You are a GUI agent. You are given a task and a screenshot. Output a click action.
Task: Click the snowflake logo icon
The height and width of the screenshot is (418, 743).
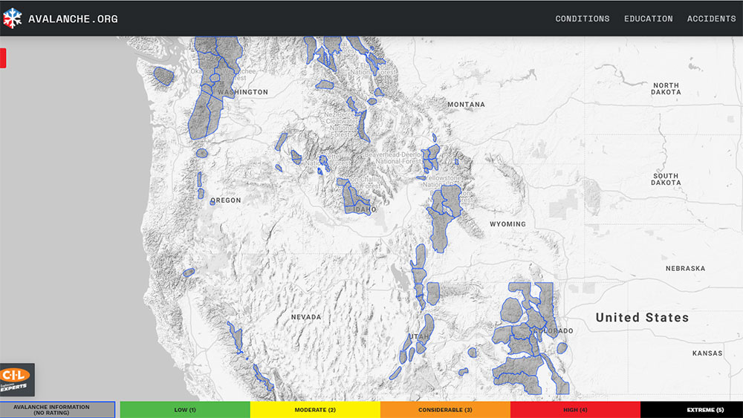[13, 19]
